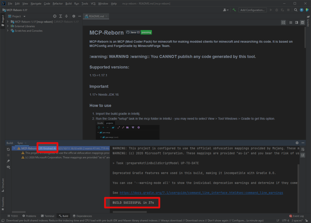The height and width of the screenshot is (223, 311).
Task: Click the Stop icon in Build panel
Action: [x=8, y=155]
